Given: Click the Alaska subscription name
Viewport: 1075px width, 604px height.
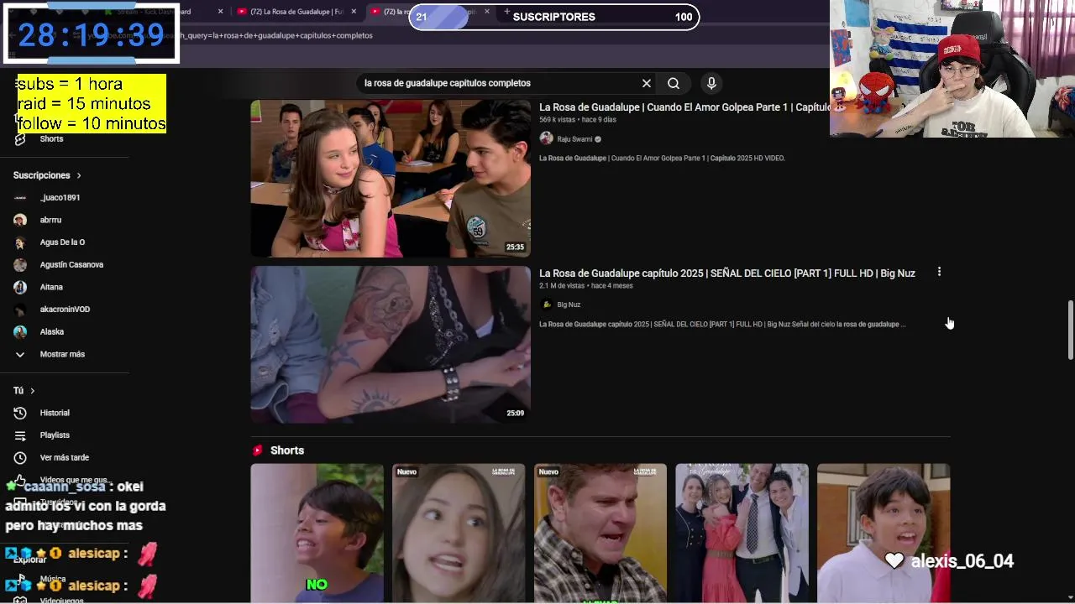Looking at the screenshot, I should 52,331.
